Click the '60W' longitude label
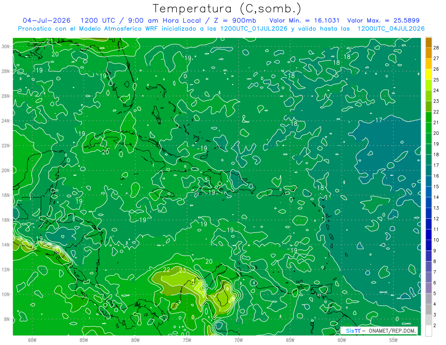446x345 pixels. coord(342,340)
